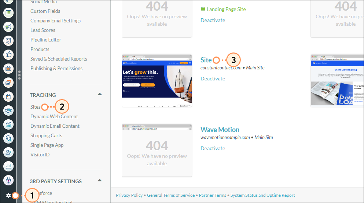Select Products in settings menu

tap(40, 49)
